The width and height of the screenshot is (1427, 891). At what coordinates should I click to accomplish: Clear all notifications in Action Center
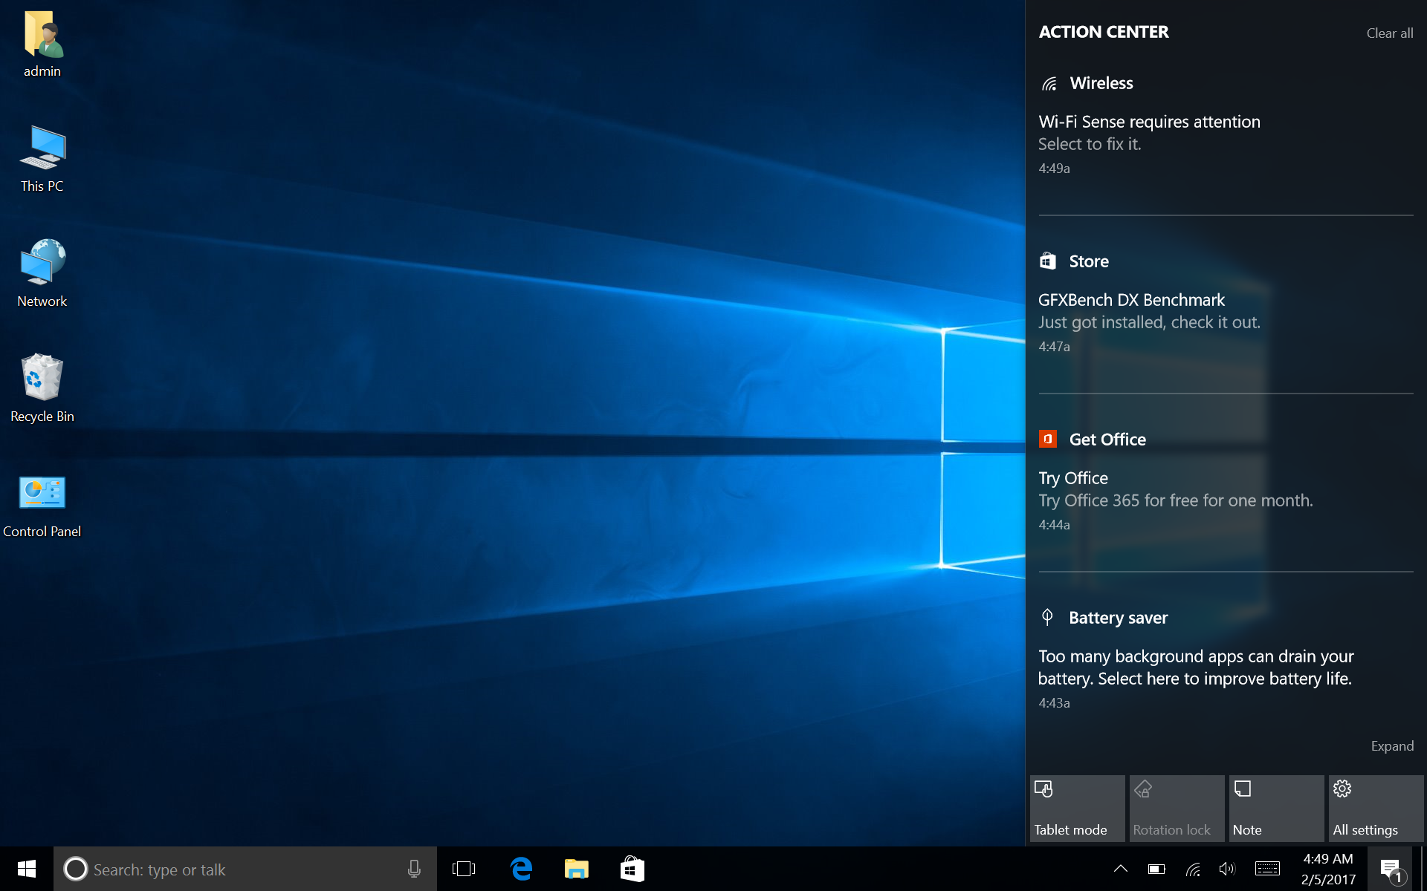click(x=1390, y=33)
